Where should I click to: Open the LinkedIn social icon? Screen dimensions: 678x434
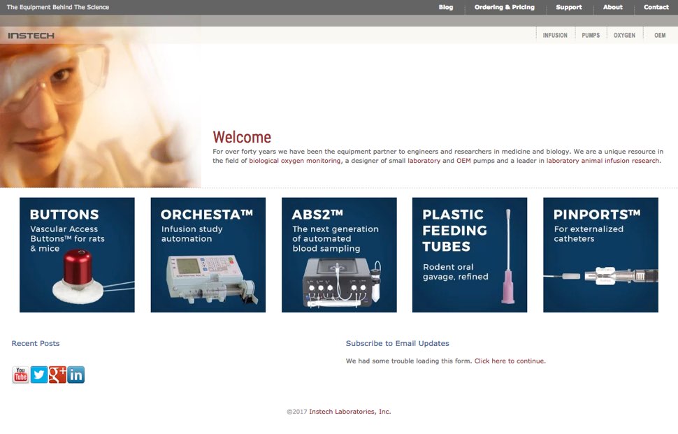(75, 375)
